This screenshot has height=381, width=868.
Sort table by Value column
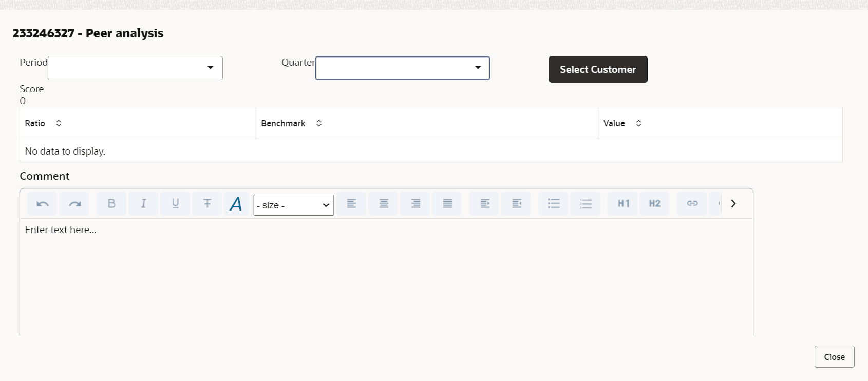tap(638, 123)
